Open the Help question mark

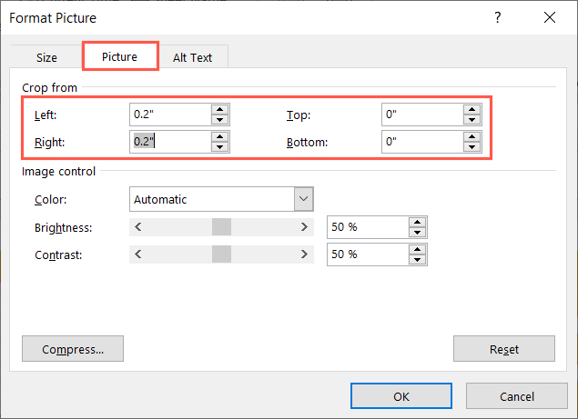tap(498, 17)
